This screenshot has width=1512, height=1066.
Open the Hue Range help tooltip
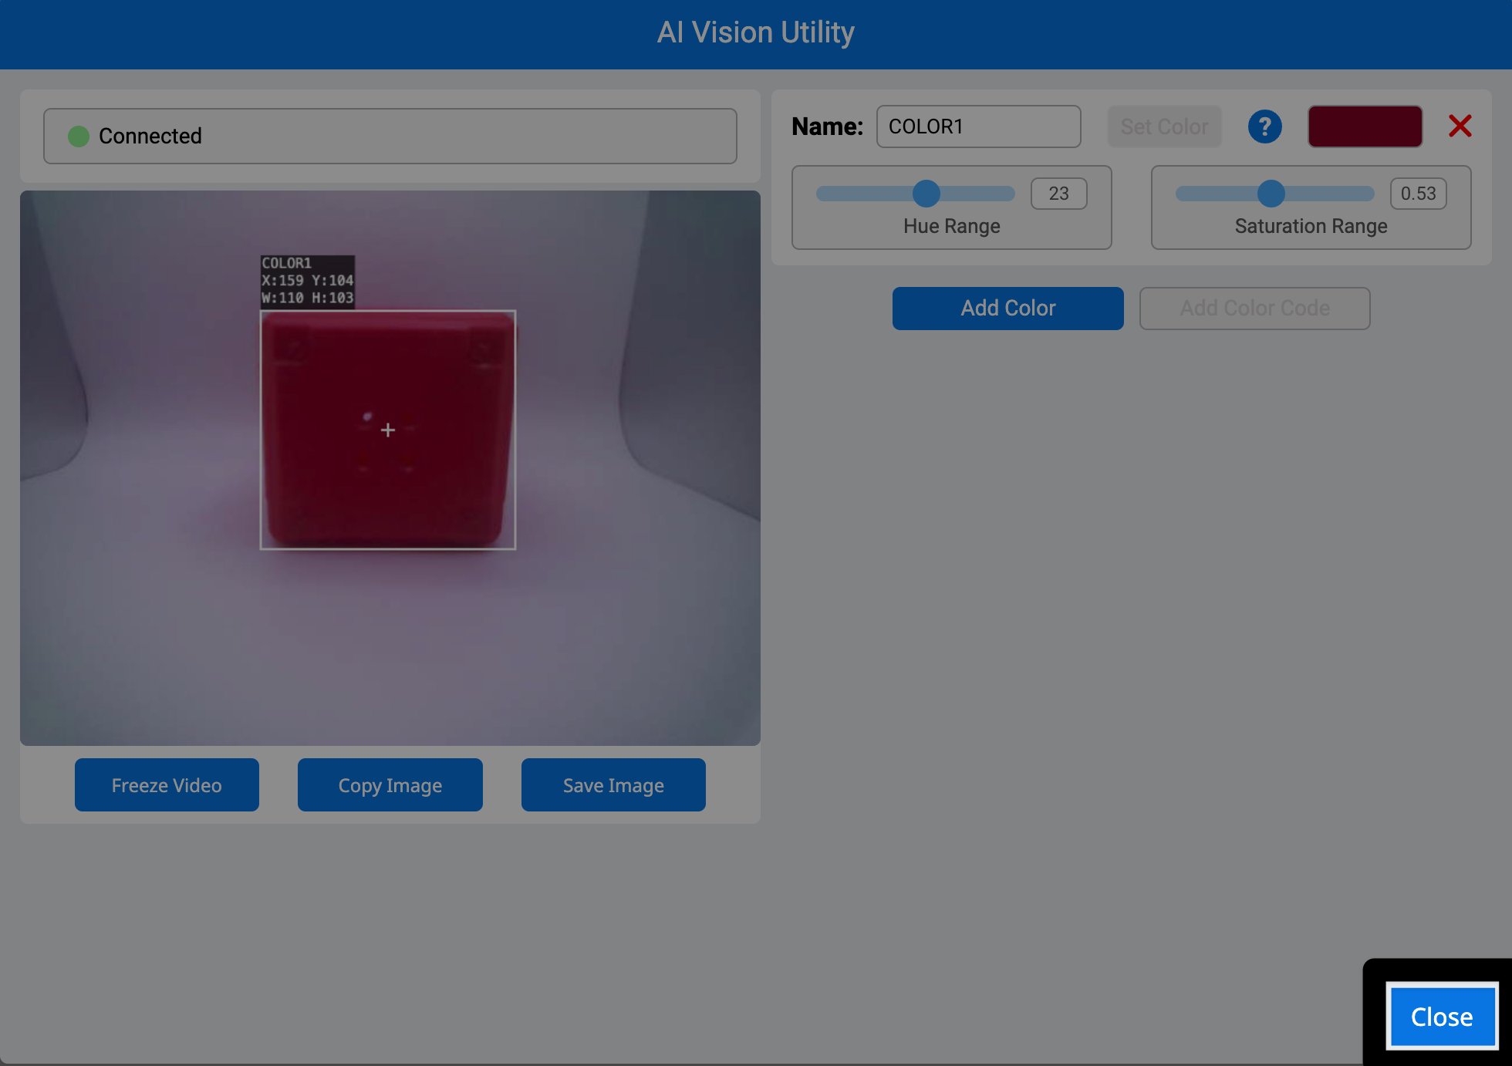click(x=1264, y=127)
